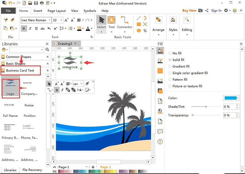This screenshot has width=245, height=174.
Task: Open the Line pen tab in the side panel
Action: [x=160, y=61]
